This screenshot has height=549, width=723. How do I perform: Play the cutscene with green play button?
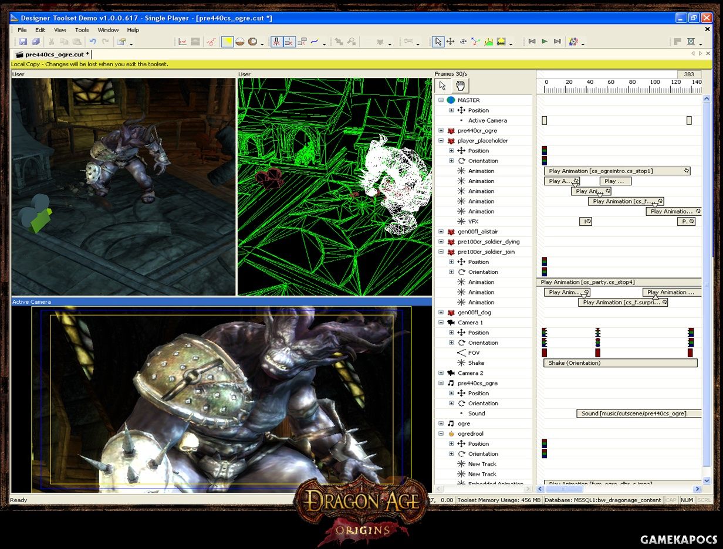(x=545, y=42)
